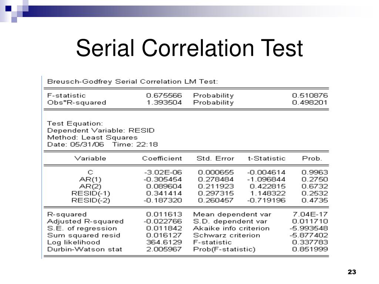Click the slide number 23

tap(352, 273)
